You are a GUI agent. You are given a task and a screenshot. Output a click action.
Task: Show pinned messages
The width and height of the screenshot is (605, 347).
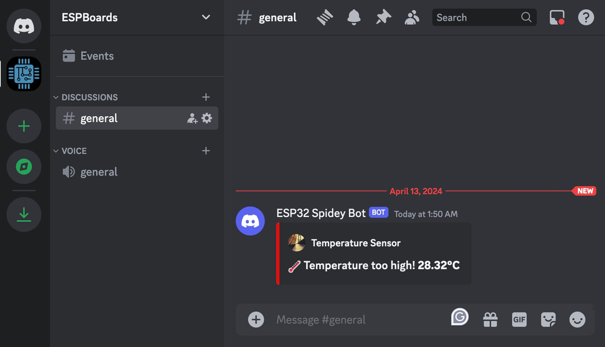pos(383,18)
